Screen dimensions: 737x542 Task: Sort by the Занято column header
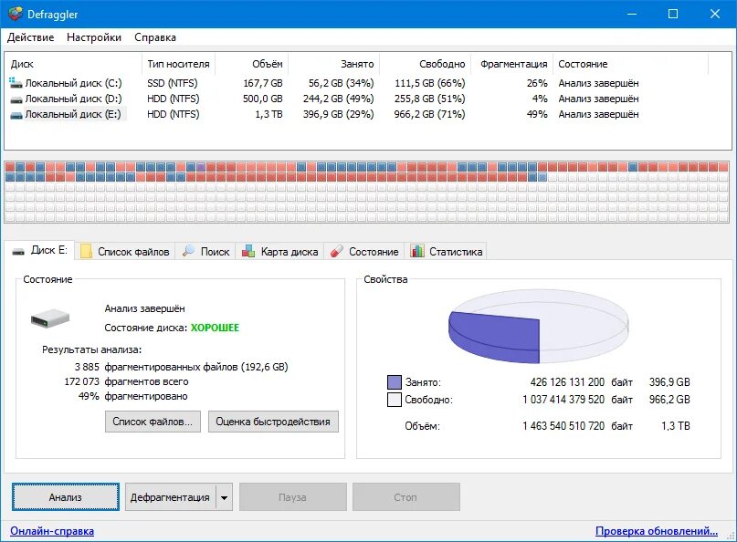[x=334, y=64]
